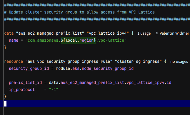This screenshot has height=115, width=190.
Task: Click 'local.region' in the interpolation
Action: [80, 40]
